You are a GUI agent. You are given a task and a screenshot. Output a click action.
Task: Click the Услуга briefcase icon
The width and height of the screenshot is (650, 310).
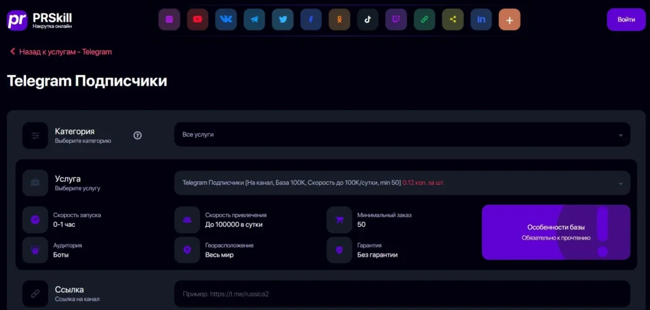[36, 182]
